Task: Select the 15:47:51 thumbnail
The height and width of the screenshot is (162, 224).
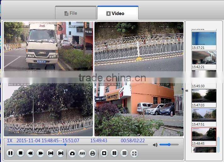Action: pyautogui.click(x=204, y=117)
